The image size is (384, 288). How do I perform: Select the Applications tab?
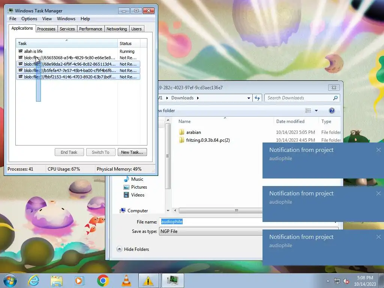pos(22,28)
